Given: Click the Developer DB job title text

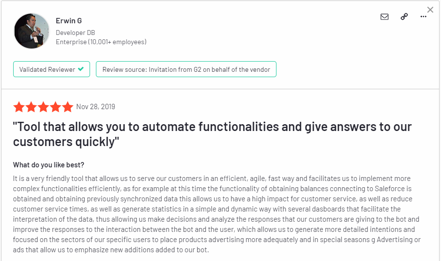Looking at the screenshot, I should click(x=75, y=33).
